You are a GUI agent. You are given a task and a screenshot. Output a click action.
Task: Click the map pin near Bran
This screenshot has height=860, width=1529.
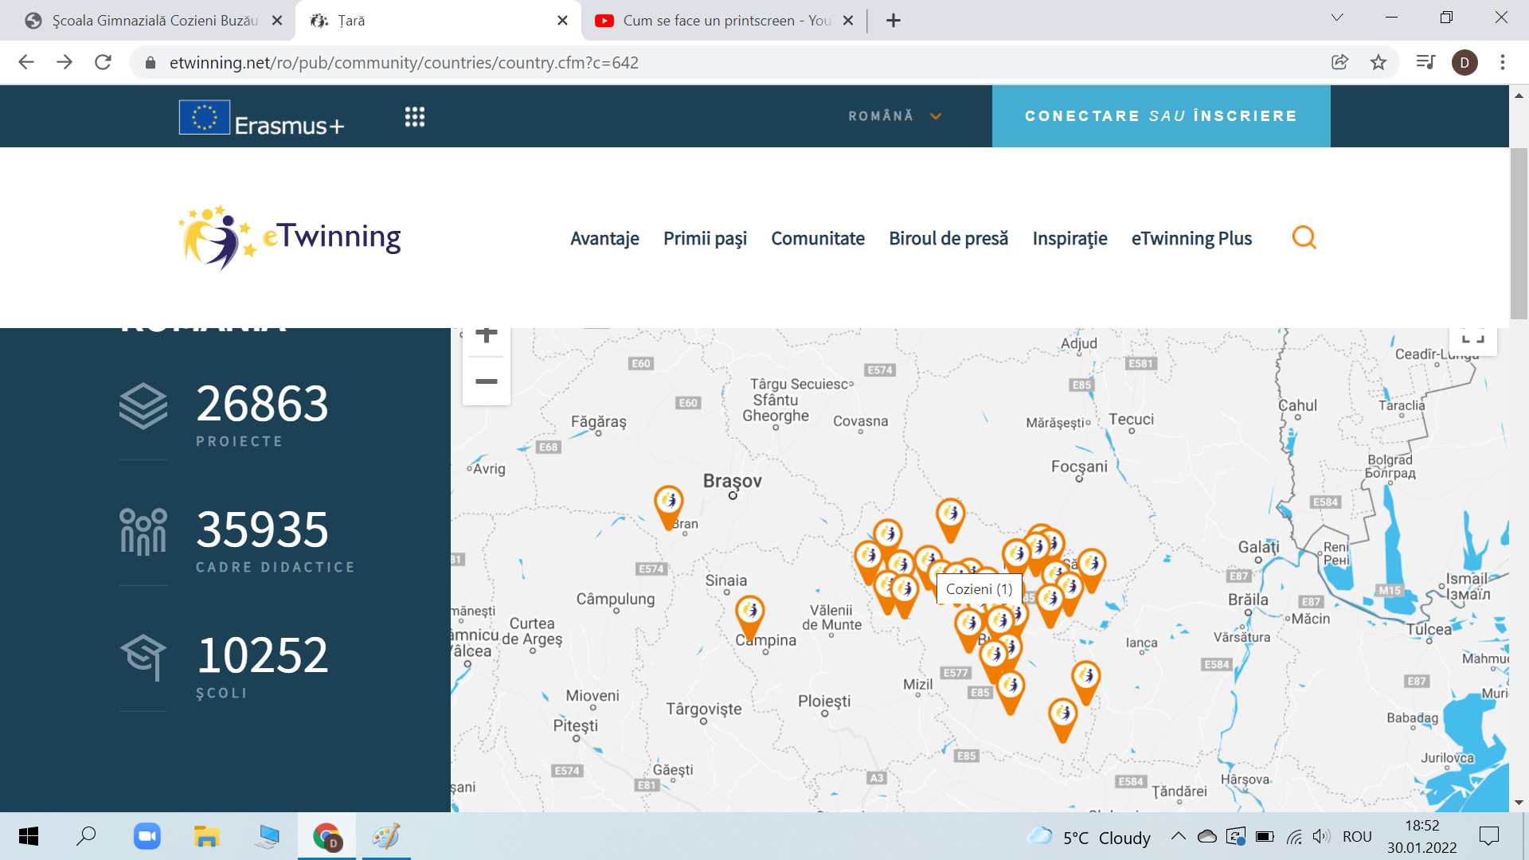(669, 502)
